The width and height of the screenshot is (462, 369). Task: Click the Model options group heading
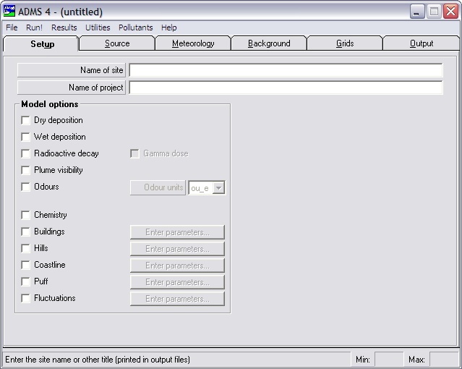(50, 104)
